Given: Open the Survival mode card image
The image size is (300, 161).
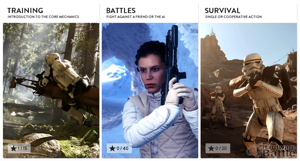Looking at the screenshot, I should click(249, 90).
